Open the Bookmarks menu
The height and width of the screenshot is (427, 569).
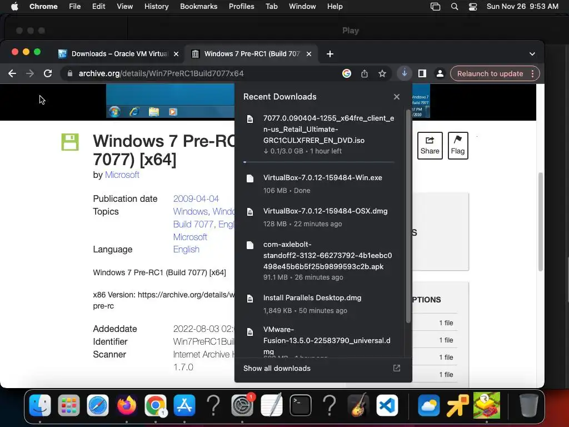point(198,7)
